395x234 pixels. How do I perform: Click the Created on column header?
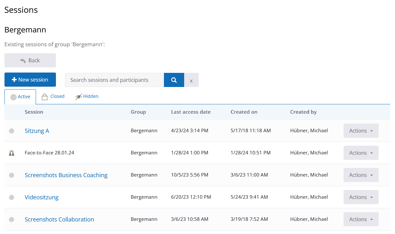pos(244,112)
